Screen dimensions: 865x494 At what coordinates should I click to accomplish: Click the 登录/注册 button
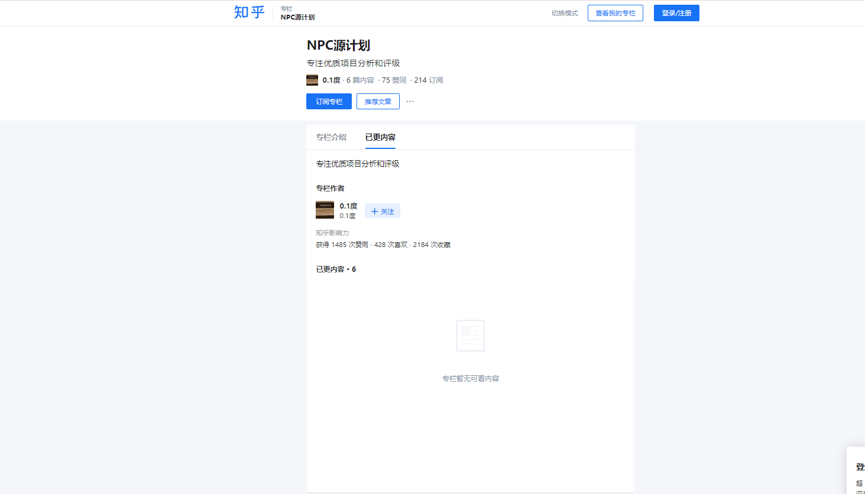click(676, 12)
